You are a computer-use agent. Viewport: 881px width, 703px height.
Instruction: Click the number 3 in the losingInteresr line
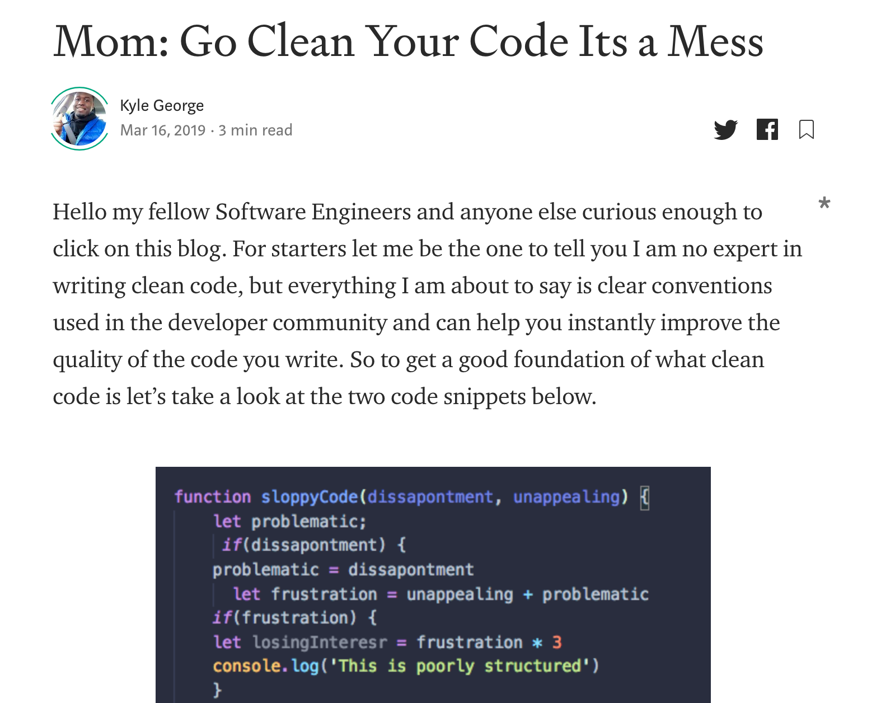coord(557,642)
